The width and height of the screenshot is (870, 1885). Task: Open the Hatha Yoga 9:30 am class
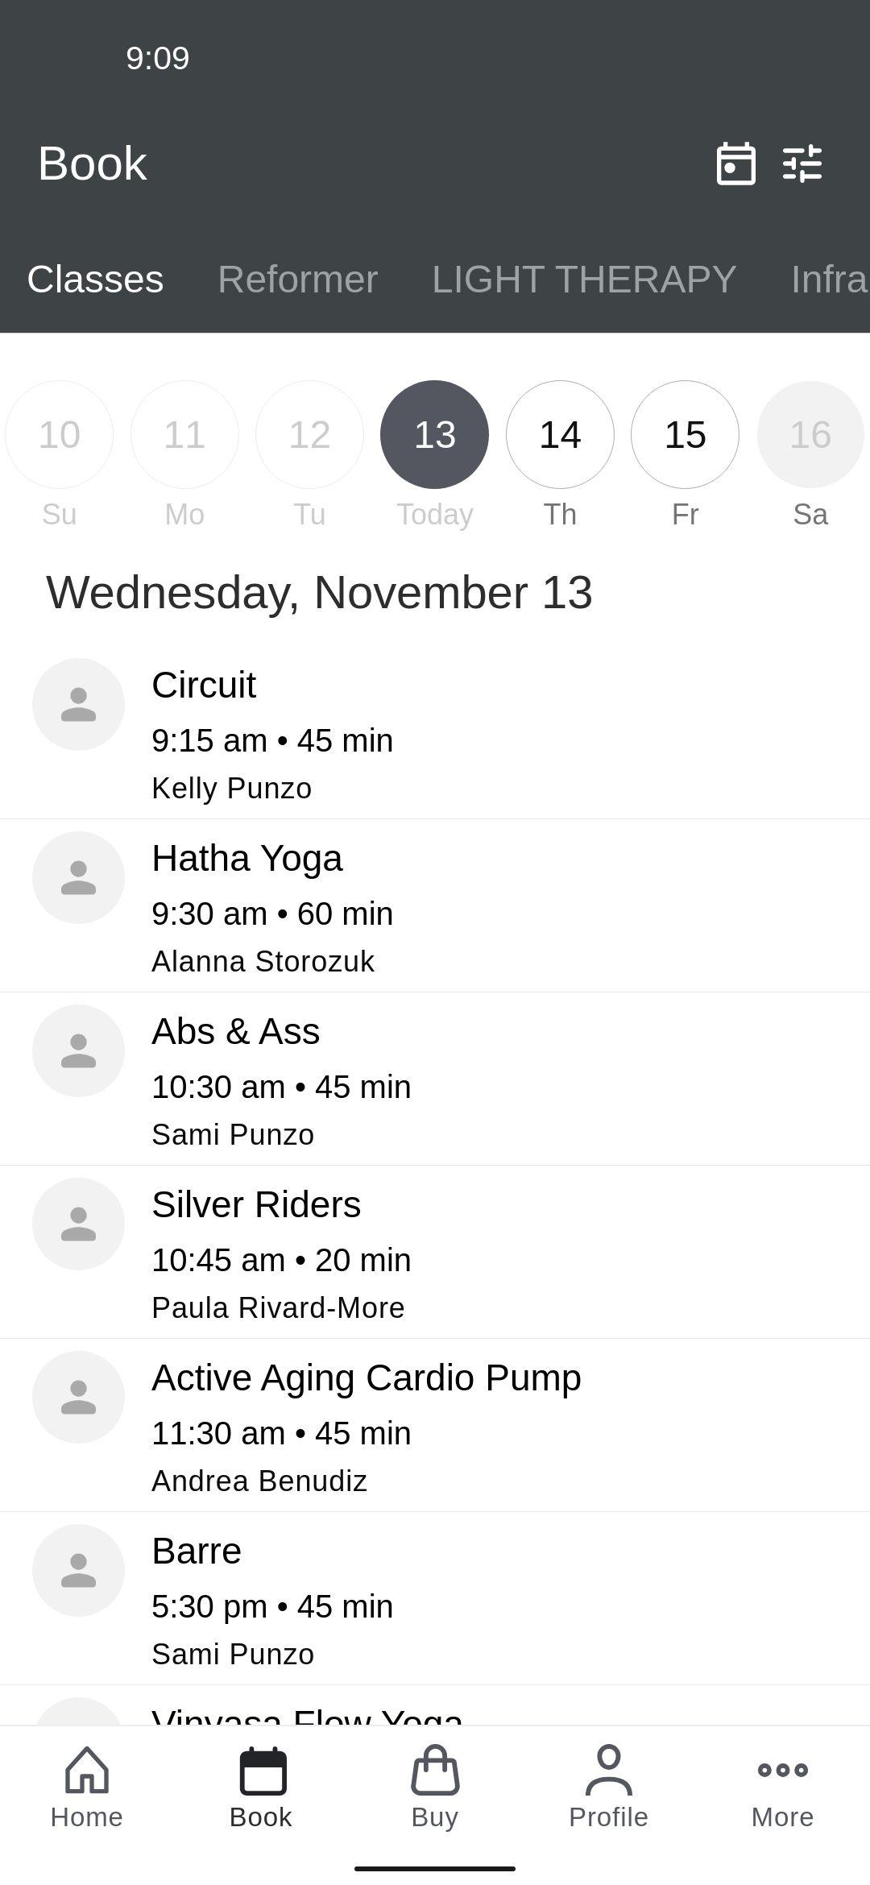435,906
